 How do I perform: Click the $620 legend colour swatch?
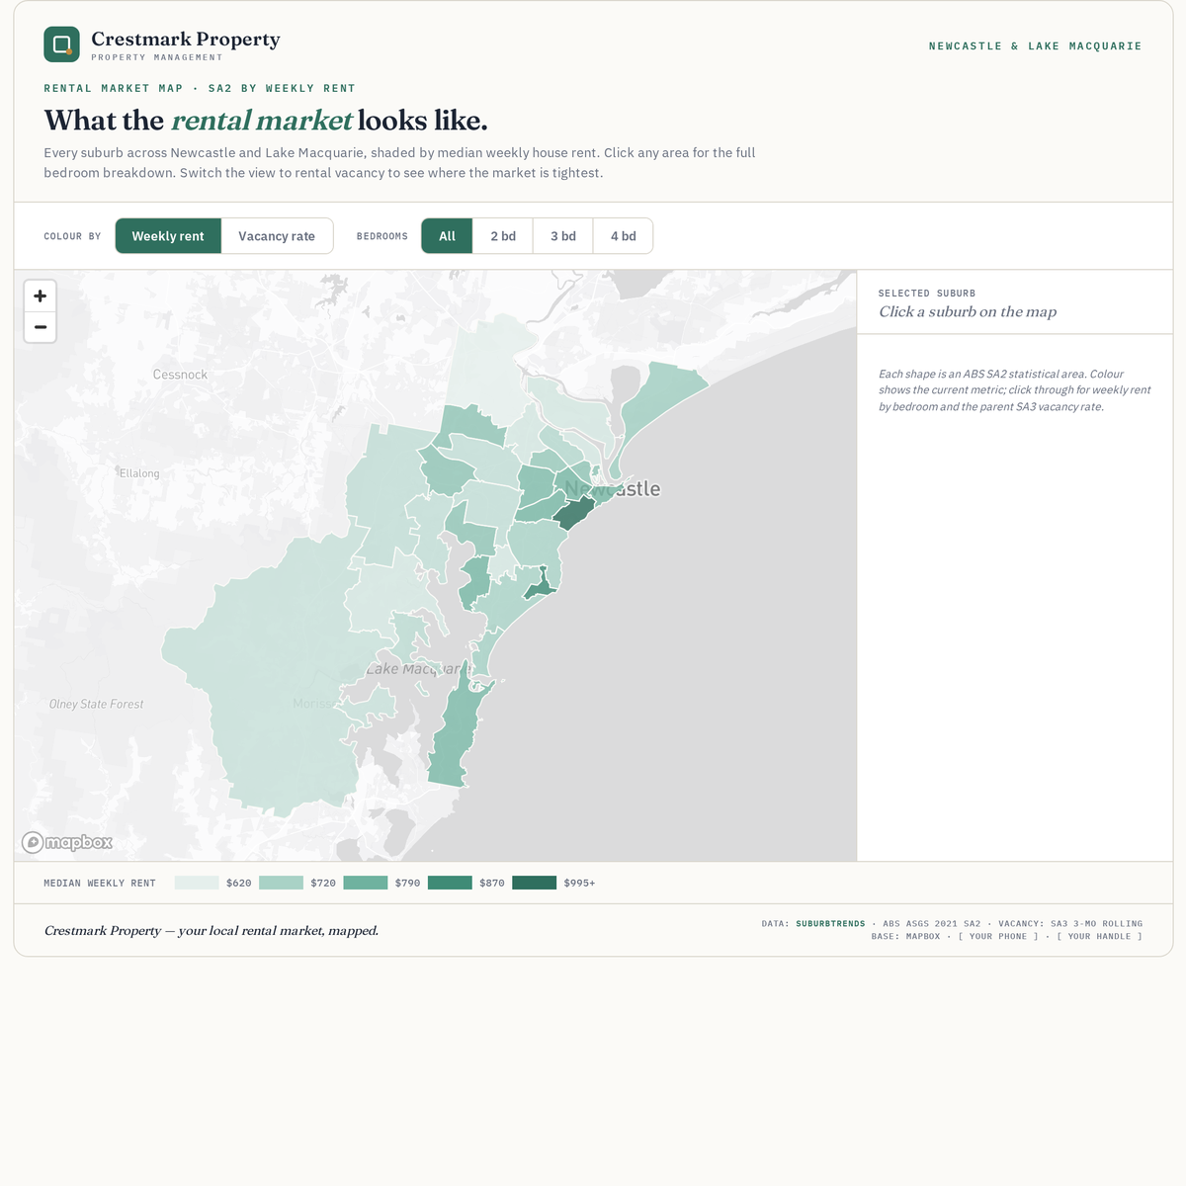197,883
